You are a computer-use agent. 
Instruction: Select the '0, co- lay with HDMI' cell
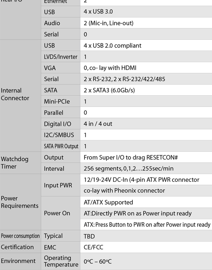[x=146, y=68]
